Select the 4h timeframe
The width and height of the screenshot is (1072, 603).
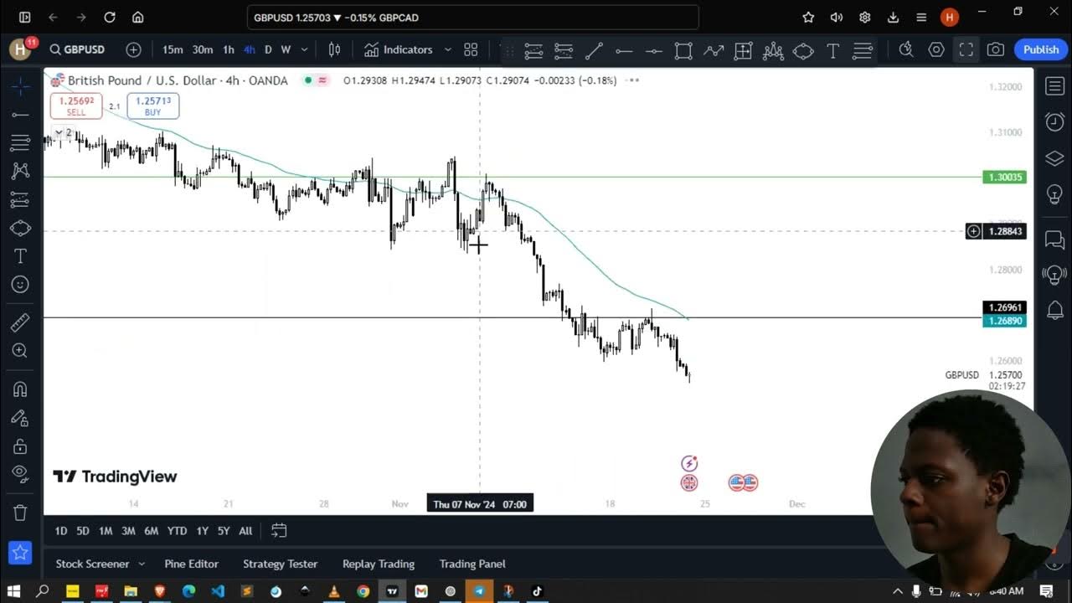point(249,49)
